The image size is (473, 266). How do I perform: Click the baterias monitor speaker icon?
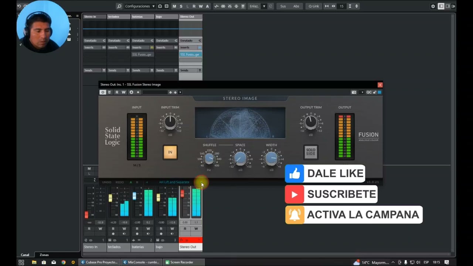tap(148, 234)
